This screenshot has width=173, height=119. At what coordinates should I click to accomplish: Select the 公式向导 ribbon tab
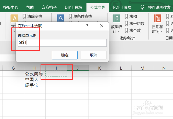pos(98,7)
